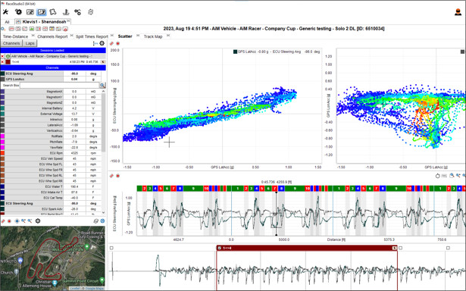Switch map to globe satellite view
The width and height of the screenshot is (466, 291).
(x=102, y=221)
